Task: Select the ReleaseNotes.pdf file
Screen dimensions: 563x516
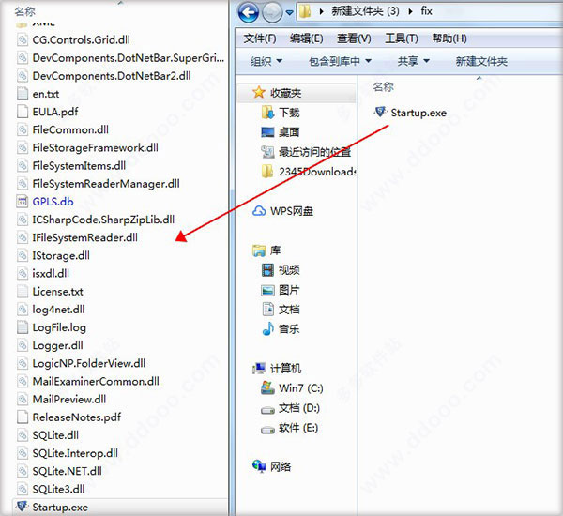Action: [x=68, y=417]
